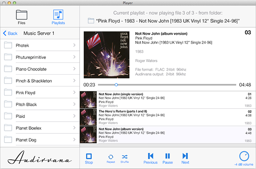Select track title "Not Now John (single version)"

coord(121,94)
